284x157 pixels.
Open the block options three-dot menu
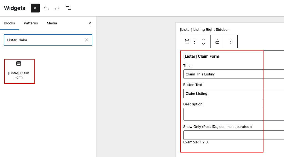click(x=231, y=42)
